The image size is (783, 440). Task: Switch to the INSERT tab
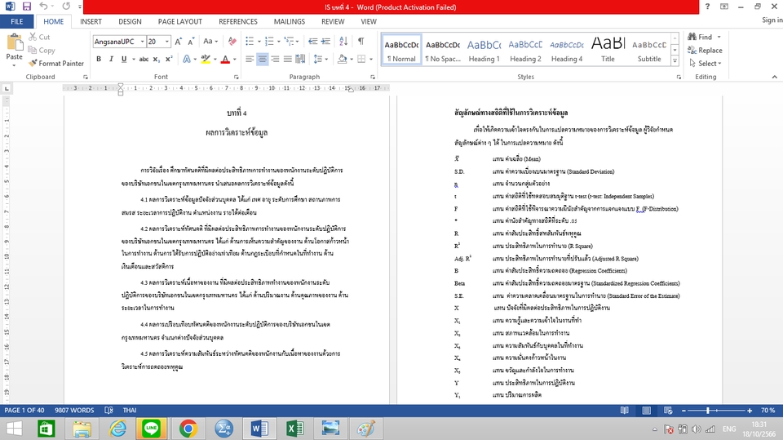91,21
